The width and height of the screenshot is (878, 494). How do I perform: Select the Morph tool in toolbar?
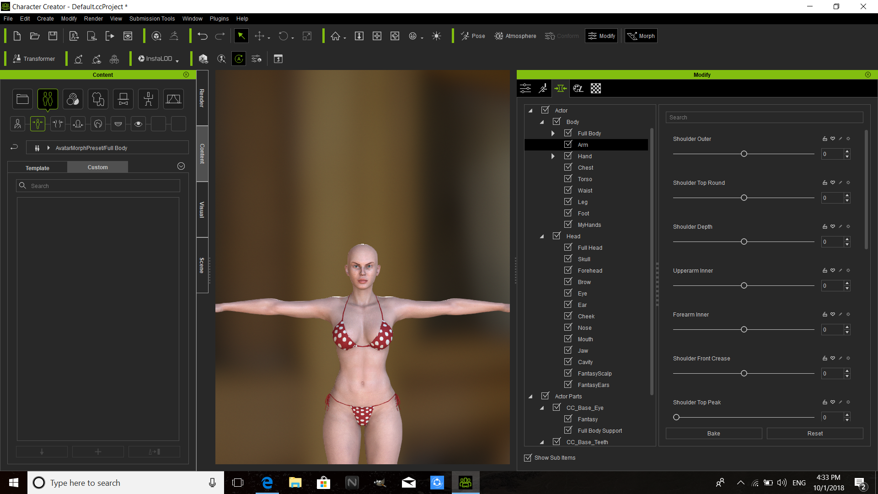point(641,36)
